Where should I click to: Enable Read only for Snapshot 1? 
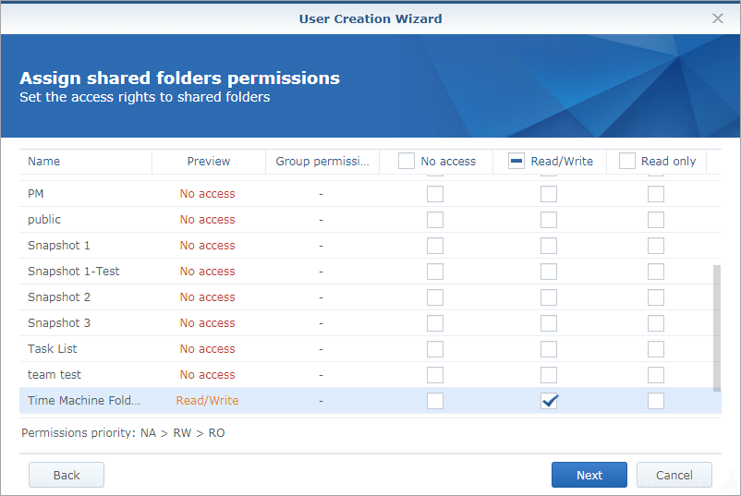(655, 246)
